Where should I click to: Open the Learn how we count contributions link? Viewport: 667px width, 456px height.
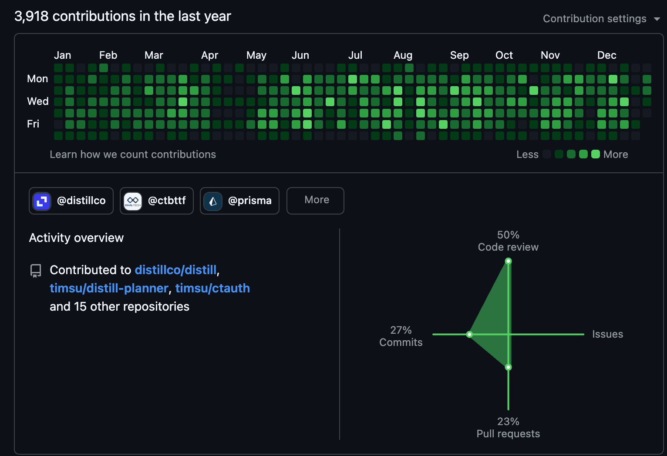pos(133,154)
